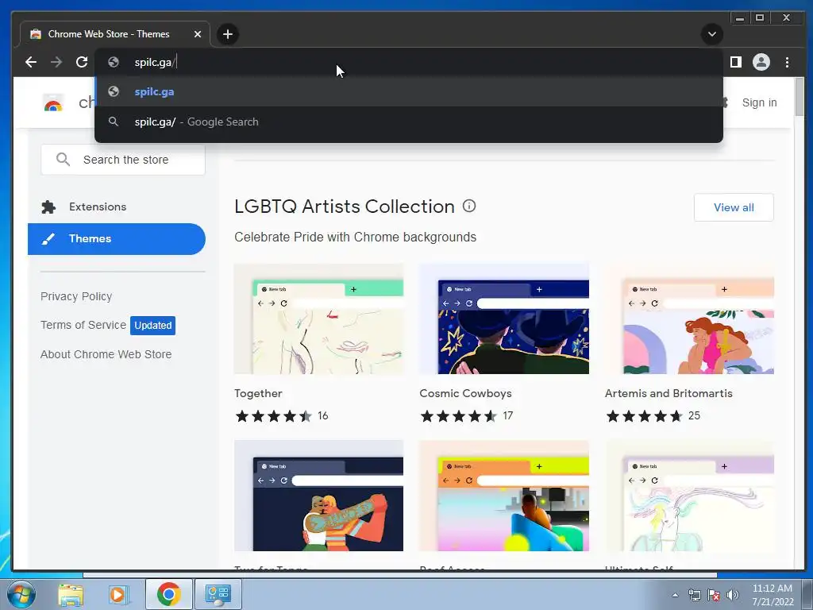Toggle the side panel icon

(735, 62)
